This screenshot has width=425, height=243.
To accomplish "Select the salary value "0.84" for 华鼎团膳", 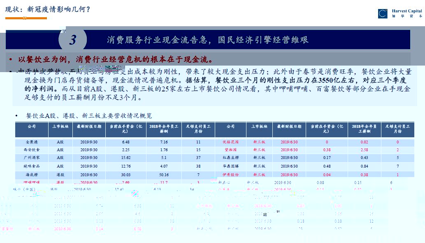I will tap(364, 166).
